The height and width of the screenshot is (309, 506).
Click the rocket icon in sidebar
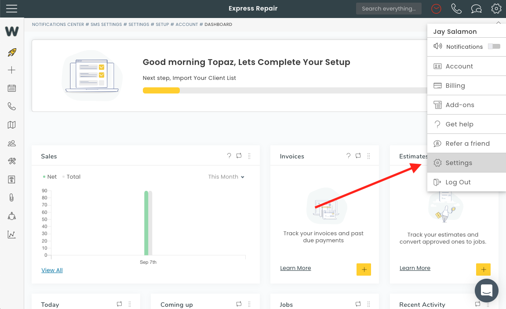pyautogui.click(x=12, y=53)
